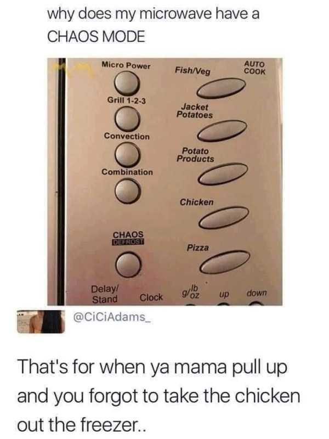The width and height of the screenshot is (329, 439).
Task: Click the g/lb oz label
Action: 191,292
